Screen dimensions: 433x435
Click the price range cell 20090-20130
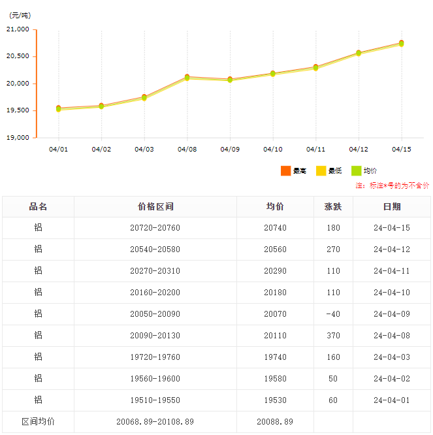155,336
